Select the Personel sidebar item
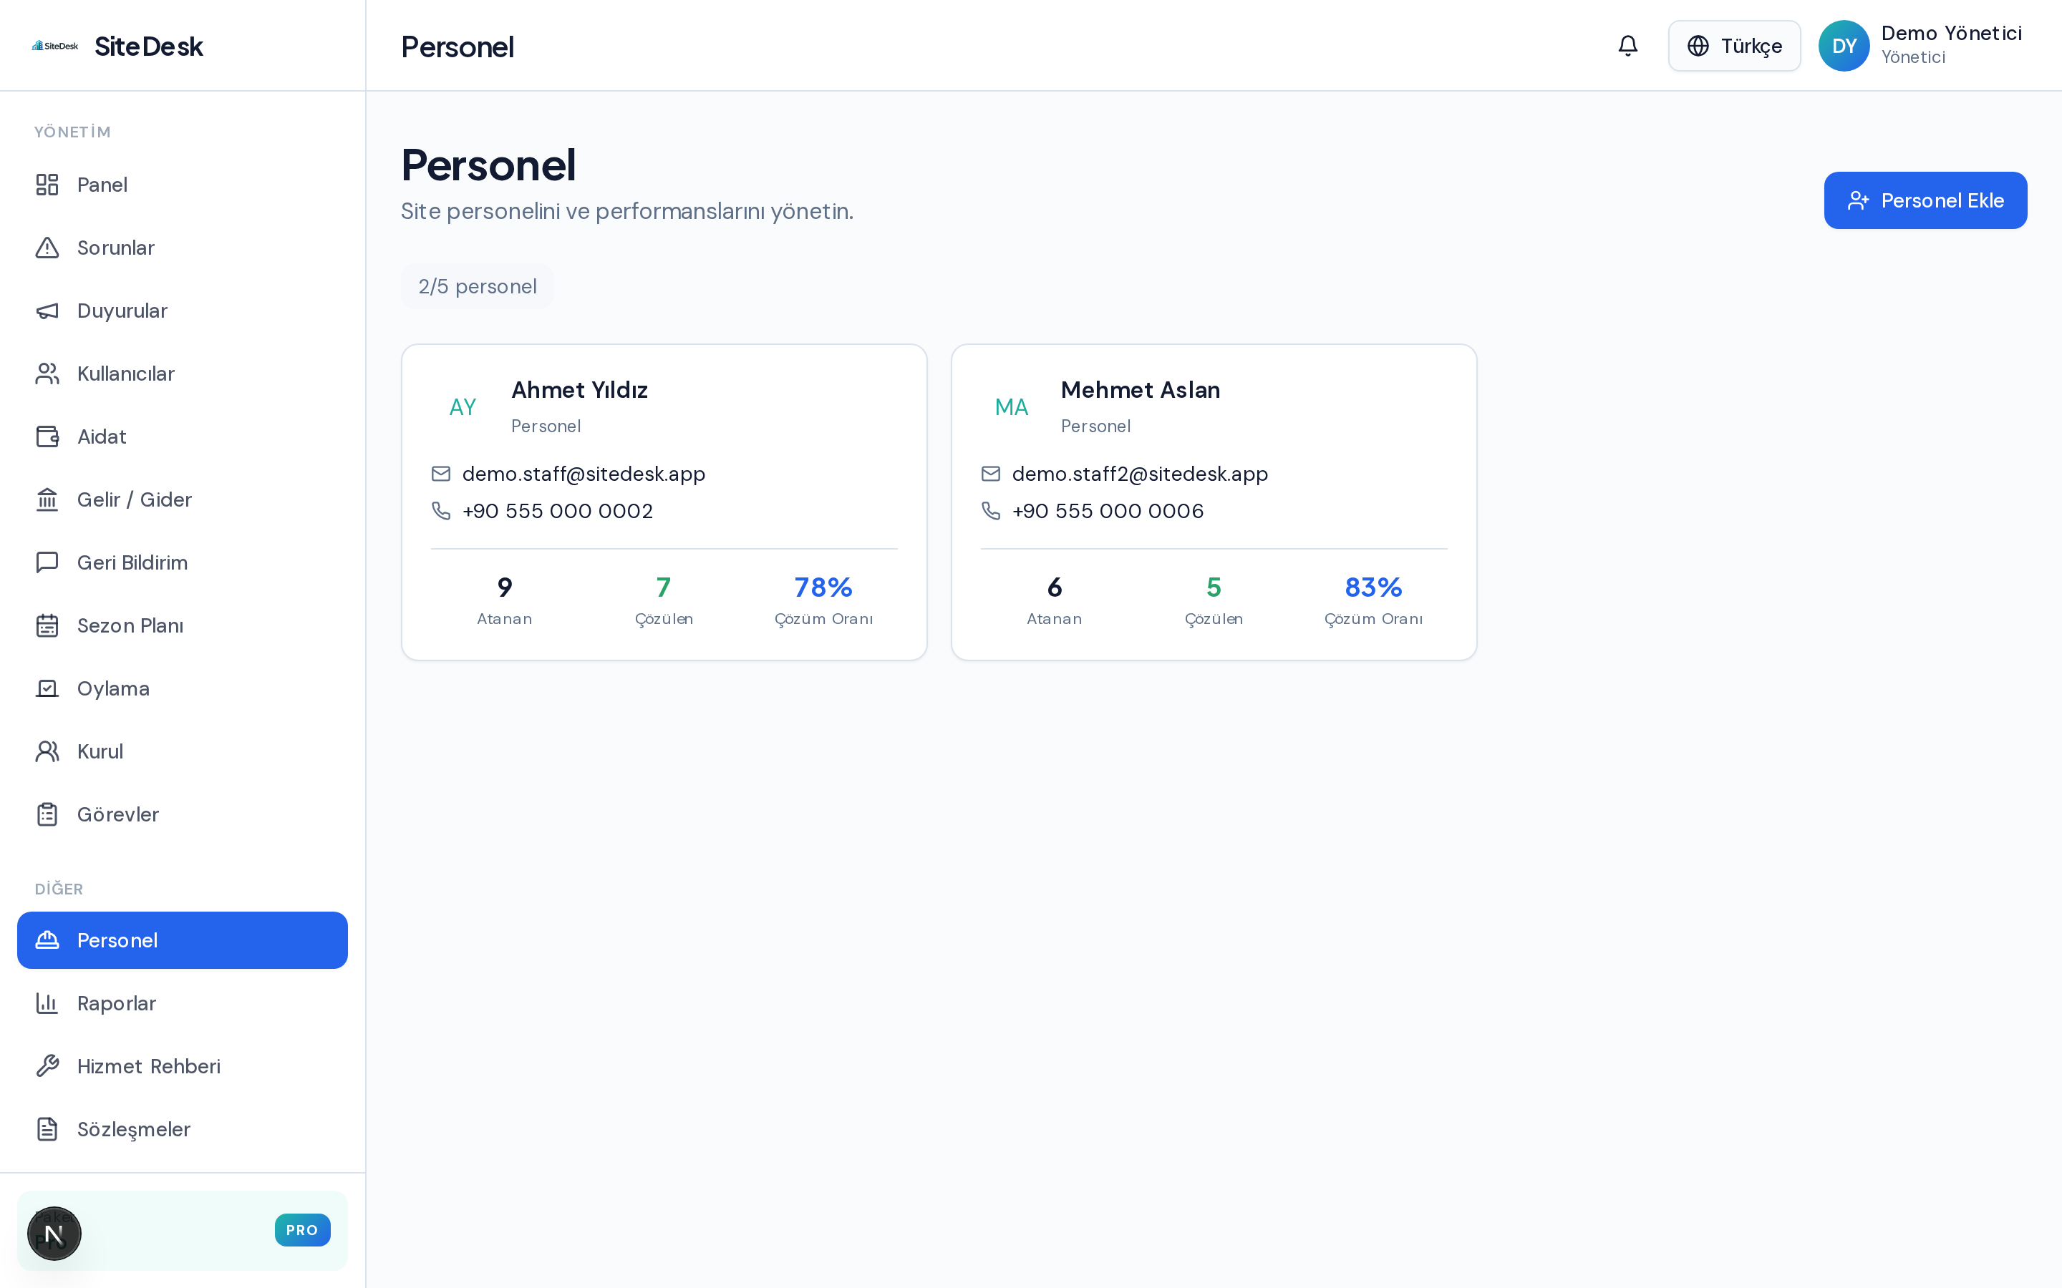Image resolution: width=2062 pixels, height=1288 pixels. [183, 940]
